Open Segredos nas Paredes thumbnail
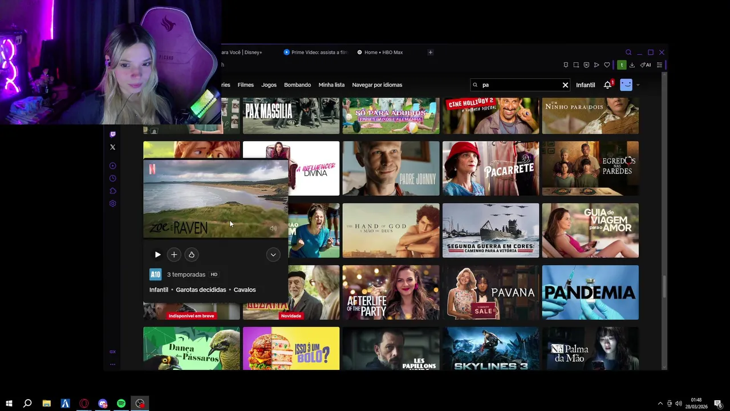Screen dimensions: 730x411 click(x=590, y=168)
